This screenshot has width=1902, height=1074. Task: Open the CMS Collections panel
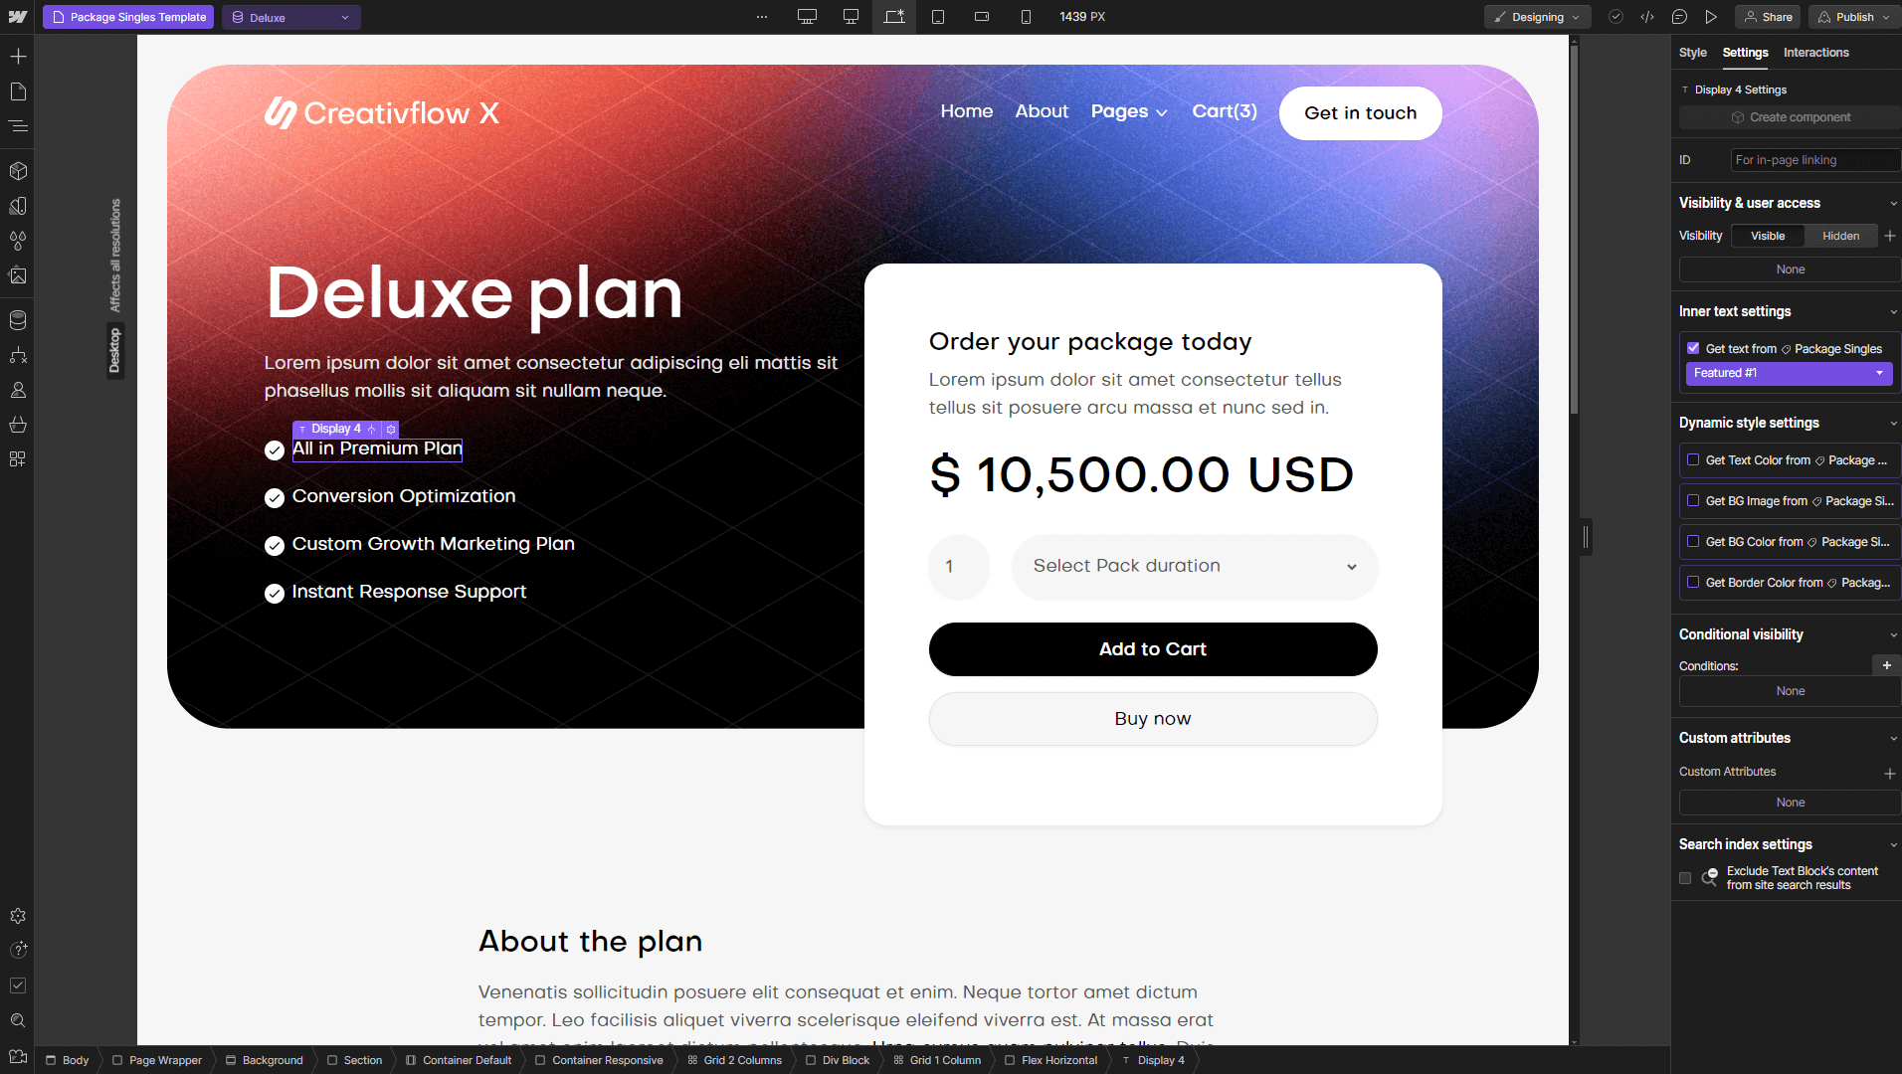point(18,320)
